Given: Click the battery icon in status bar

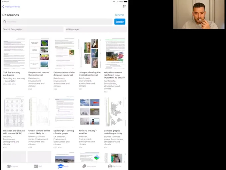Looking at the screenshot, I should click(126, 2).
